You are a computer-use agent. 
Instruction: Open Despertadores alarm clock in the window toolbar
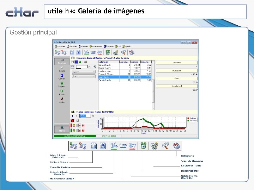(x=108, y=52)
